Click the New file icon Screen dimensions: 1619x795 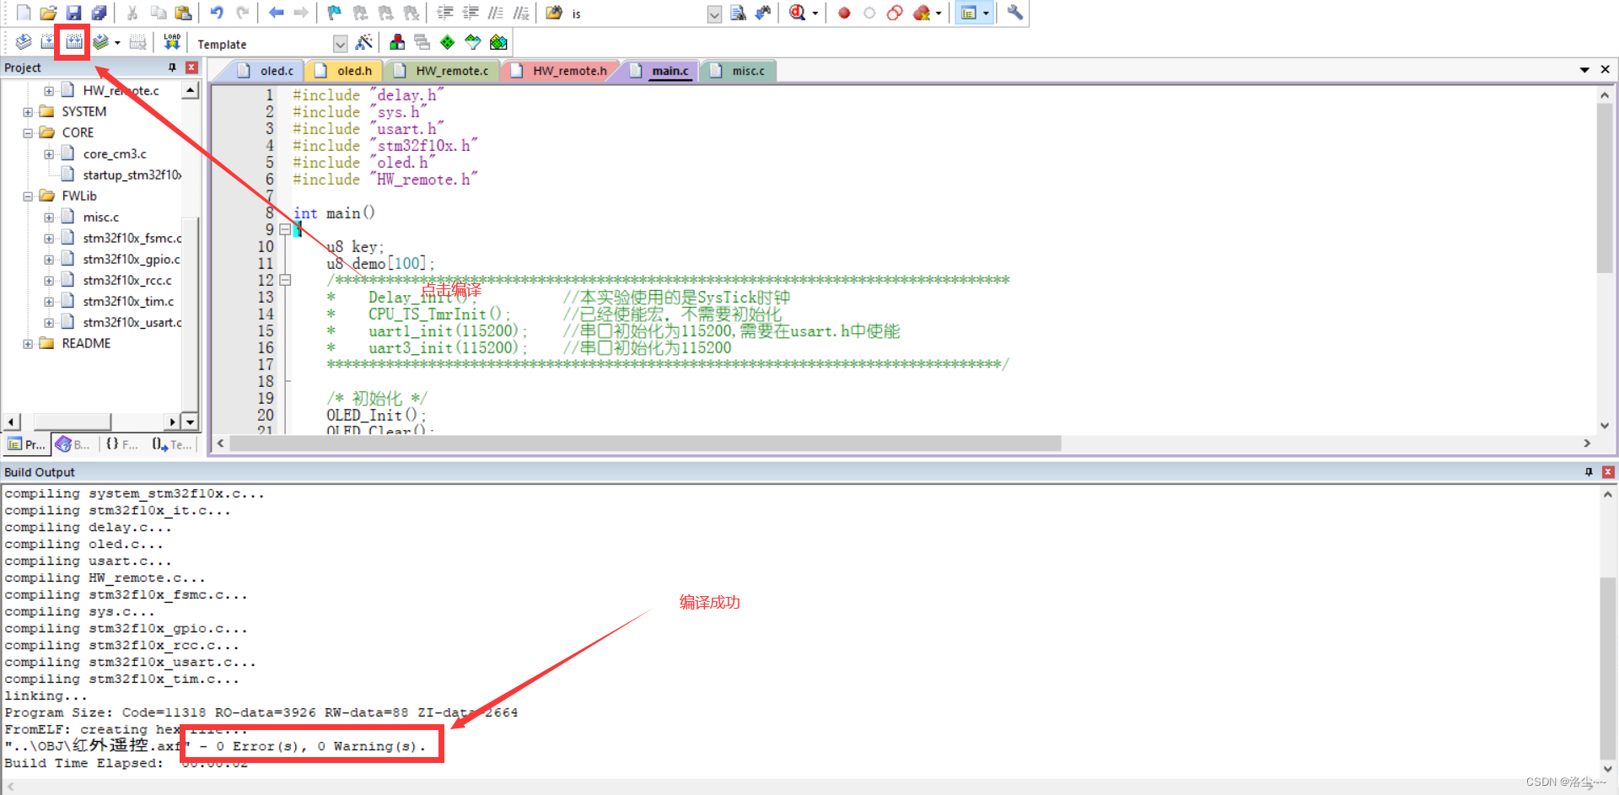tap(24, 13)
